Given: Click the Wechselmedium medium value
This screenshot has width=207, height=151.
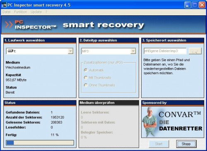Looking at the screenshot, I should [x=18, y=67].
